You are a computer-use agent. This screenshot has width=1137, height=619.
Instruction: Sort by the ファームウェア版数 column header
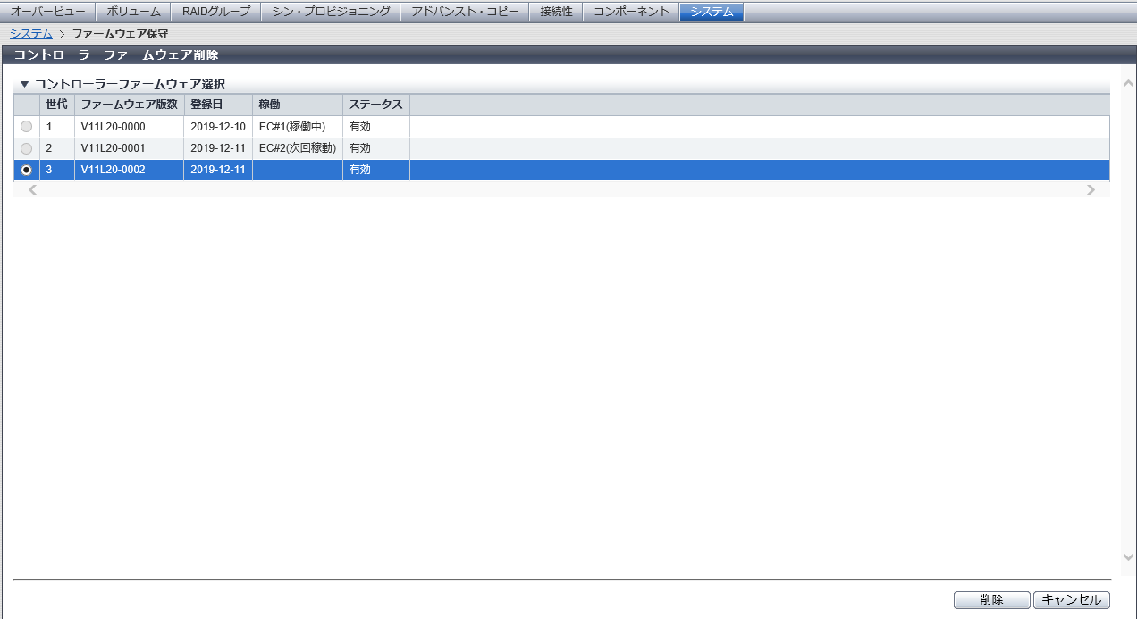click(130, 105)
